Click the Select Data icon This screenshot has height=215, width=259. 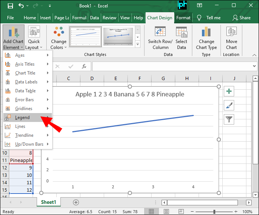181,32
